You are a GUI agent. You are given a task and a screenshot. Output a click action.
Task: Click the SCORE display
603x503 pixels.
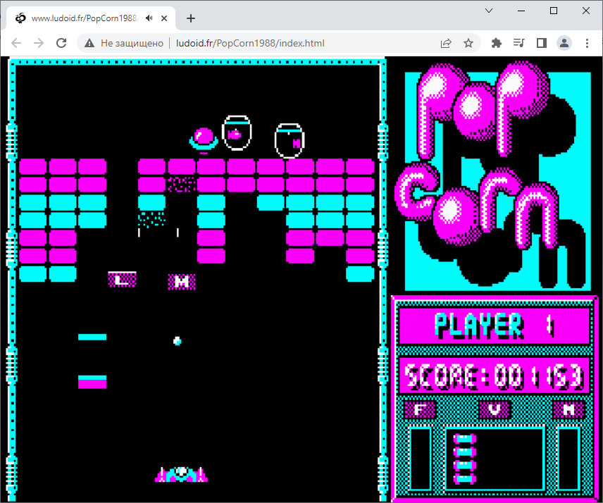(x=495, y=375)
